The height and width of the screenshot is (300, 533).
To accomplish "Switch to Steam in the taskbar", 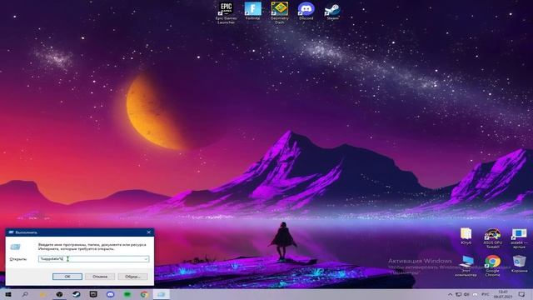I will click(x=77, y=294).
